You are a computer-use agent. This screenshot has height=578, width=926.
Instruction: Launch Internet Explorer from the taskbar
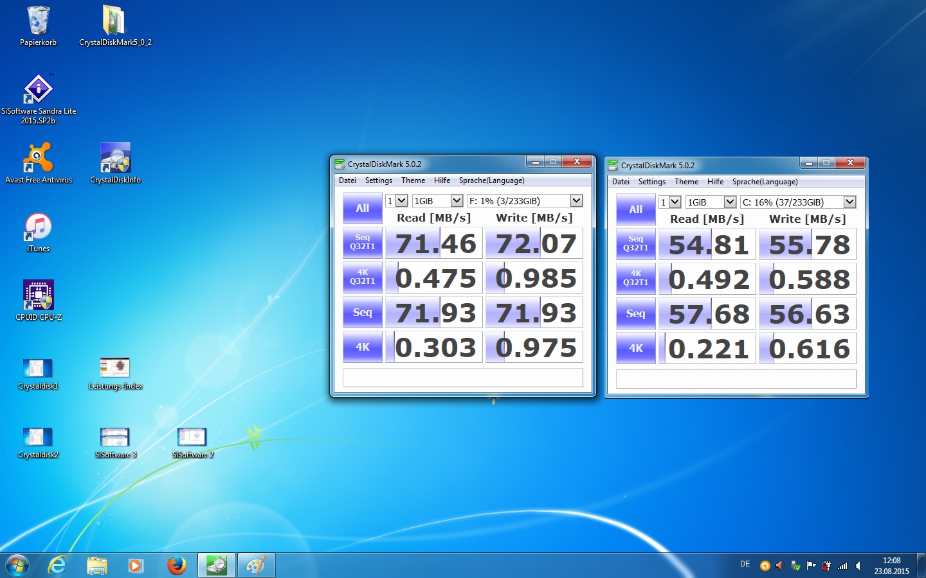point(58,565)
